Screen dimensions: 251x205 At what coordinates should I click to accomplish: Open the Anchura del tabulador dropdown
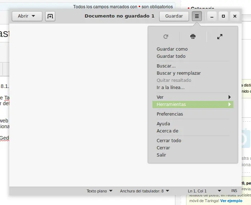pos(145,191)
